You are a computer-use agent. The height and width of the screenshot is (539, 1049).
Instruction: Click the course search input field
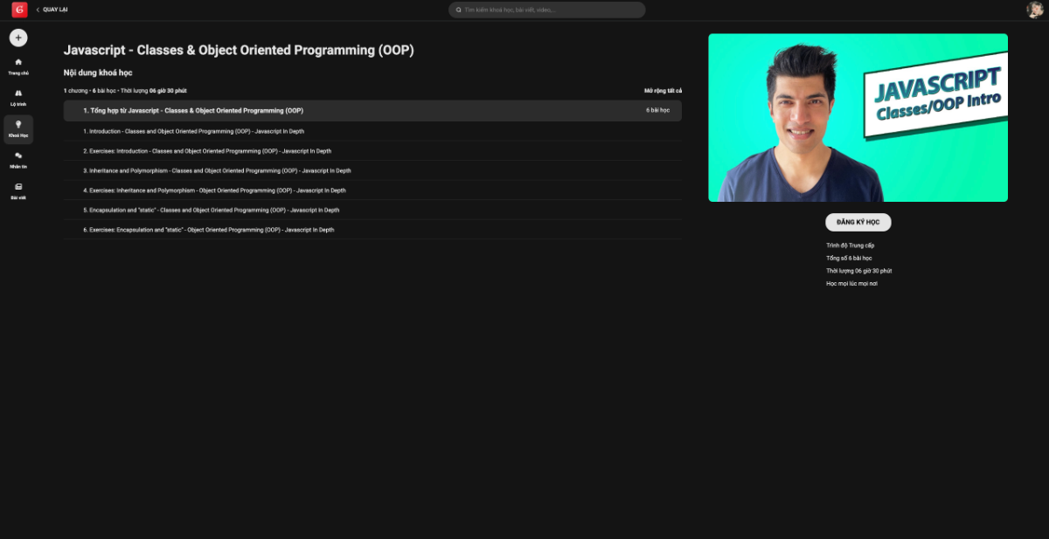pyautogui.click(x=551, y=10)
